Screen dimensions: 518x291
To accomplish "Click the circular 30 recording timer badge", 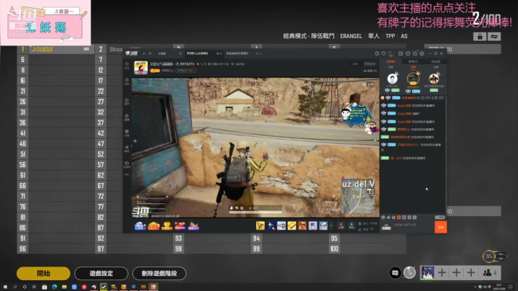I will 489,256.
